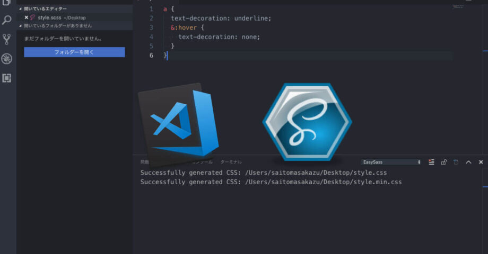Viewport: 488px width, 254px height.
Task: Open the Explorer view in activity bar
Action: pos(7,3)
